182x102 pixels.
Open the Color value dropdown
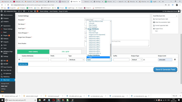[x=99, y=60]
